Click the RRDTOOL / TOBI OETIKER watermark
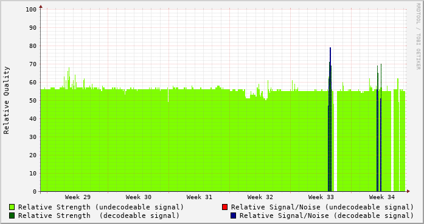424x224 pixels. 418,36
